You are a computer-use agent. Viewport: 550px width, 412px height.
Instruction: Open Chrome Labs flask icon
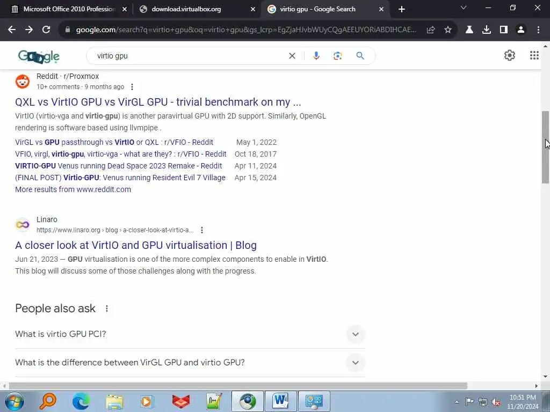pos(469,30)
